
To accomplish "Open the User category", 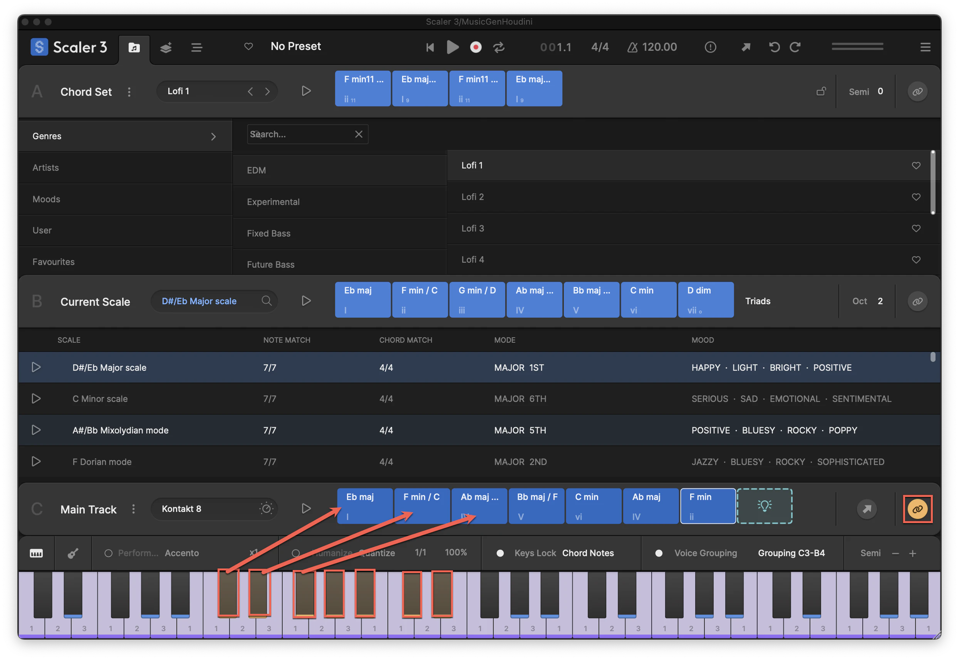I will [125, 230].
